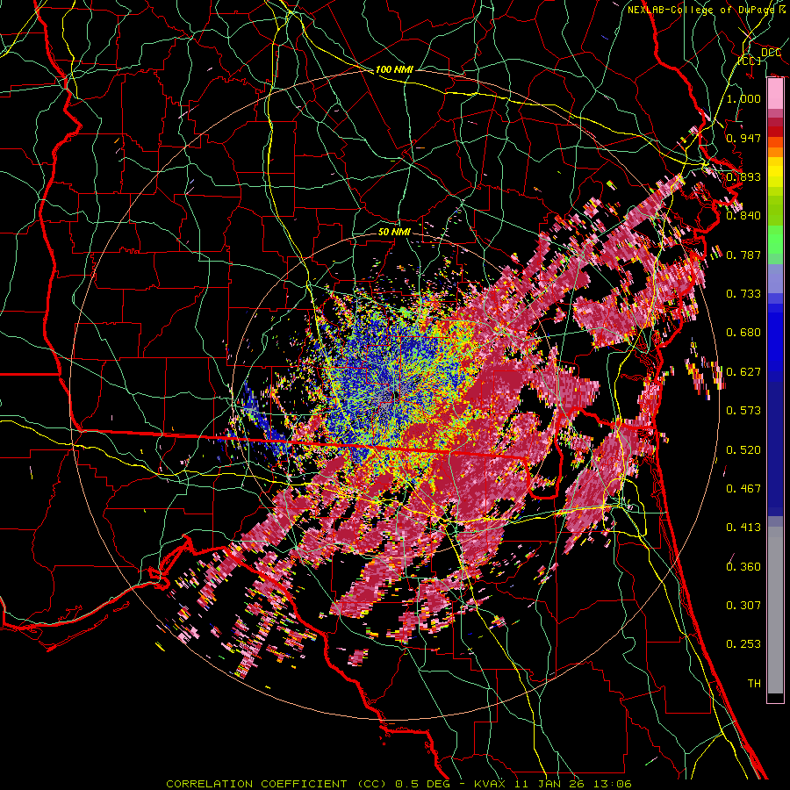
Task: Pick the light pink swatch beside 1.000
Action: tap(775, 94)
